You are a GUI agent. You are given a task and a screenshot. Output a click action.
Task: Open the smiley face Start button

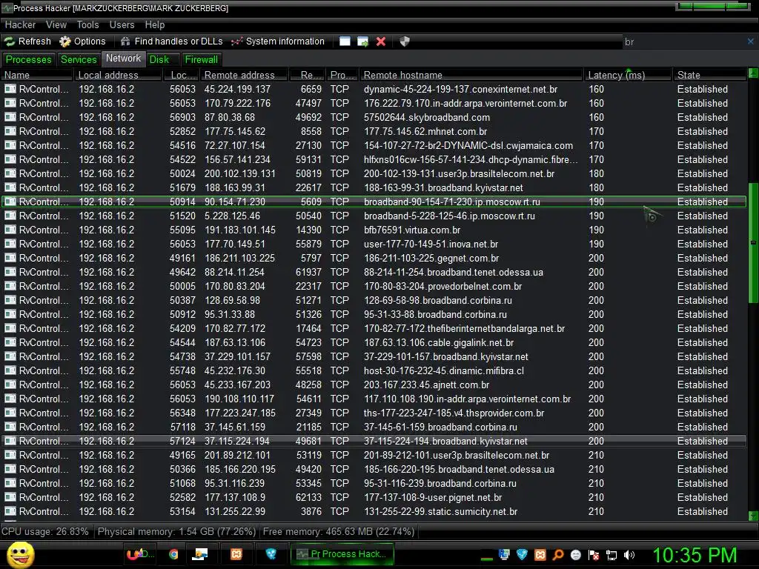coord(20,554)
